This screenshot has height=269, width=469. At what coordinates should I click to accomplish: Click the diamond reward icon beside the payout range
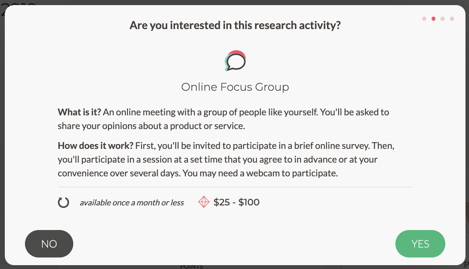204,202
